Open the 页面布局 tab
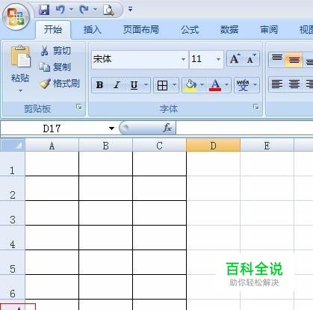The width and height of the screenshot is (313, 310). pos(141,30)
